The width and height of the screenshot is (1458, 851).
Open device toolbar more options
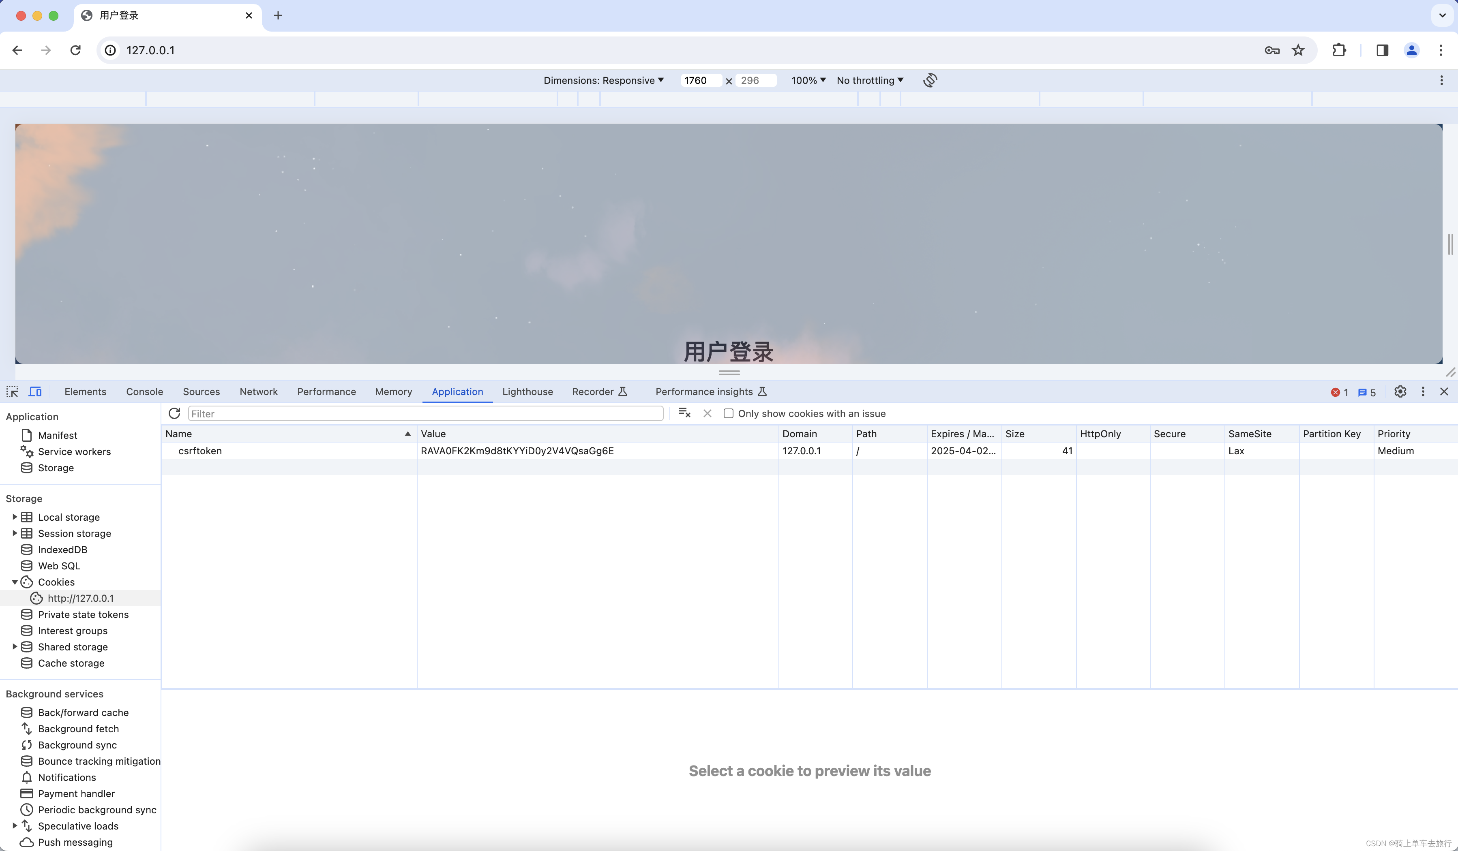click(x=1441, y=80)
